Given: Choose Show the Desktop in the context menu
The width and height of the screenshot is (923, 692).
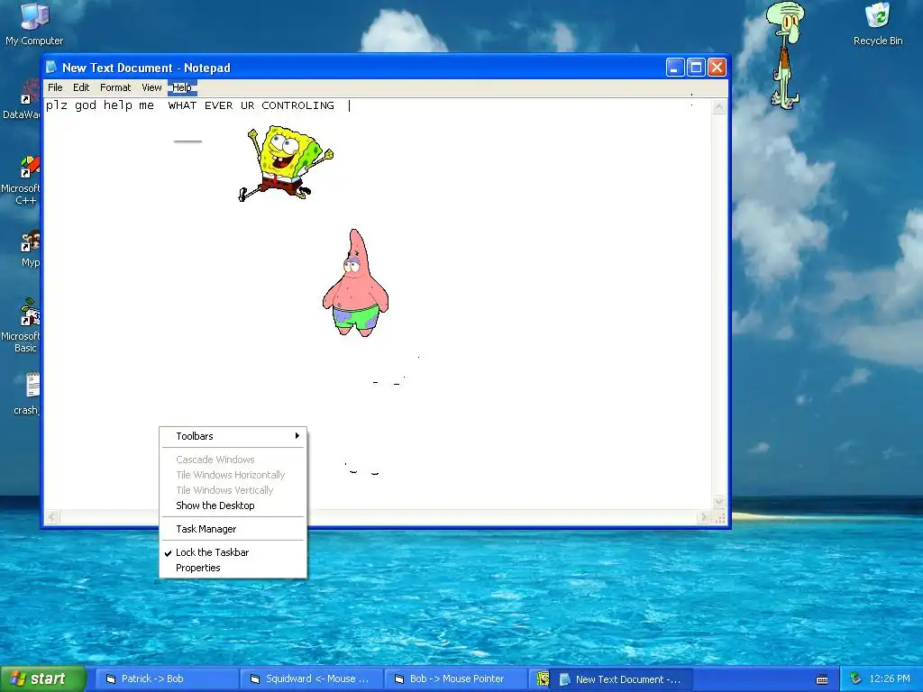Looking at the screenshot, I should coord(233,505).
